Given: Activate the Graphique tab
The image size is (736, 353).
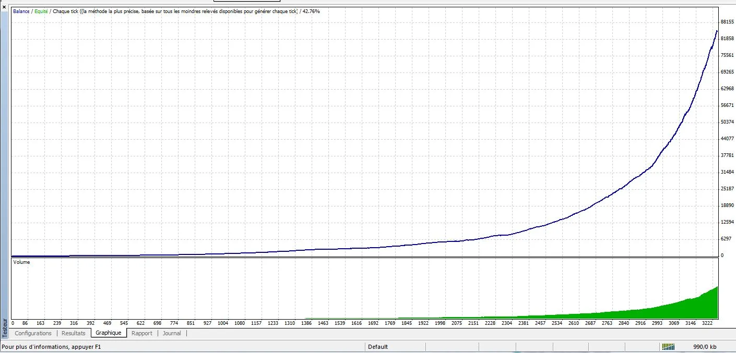Looking at the screenshot, I should pos(109,333).
